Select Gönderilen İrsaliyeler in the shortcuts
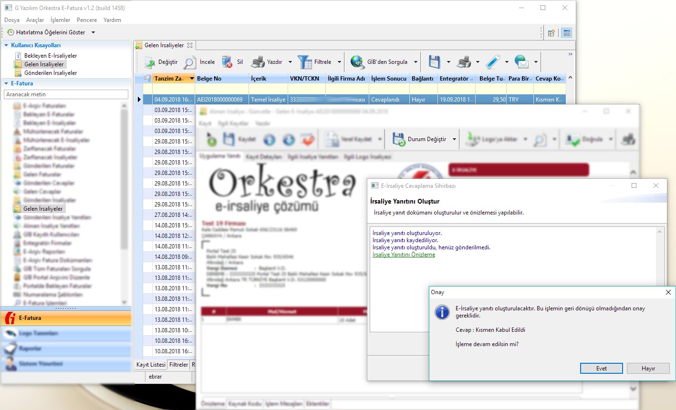Screen dimensions: 676x410 51,73
